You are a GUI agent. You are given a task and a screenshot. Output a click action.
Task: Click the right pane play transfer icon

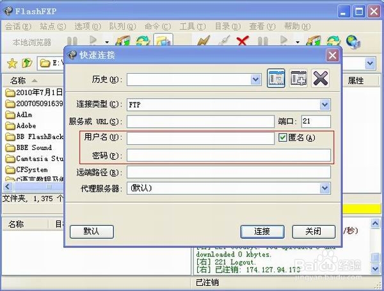pos(284,40)
